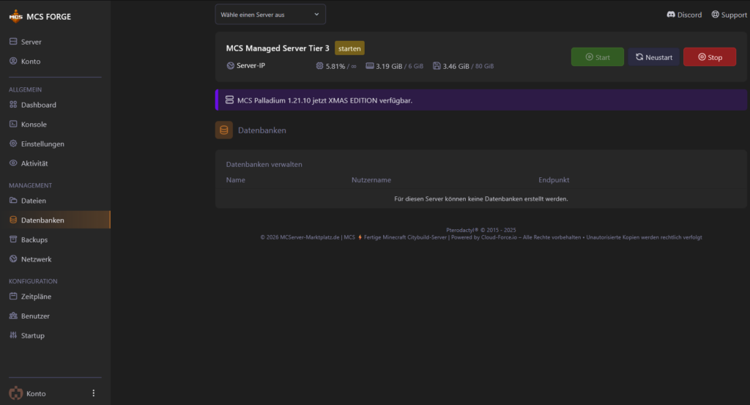
Task: Click the Support lifebuoy icon
Action: pyautogui.click(x=715, y=15)
